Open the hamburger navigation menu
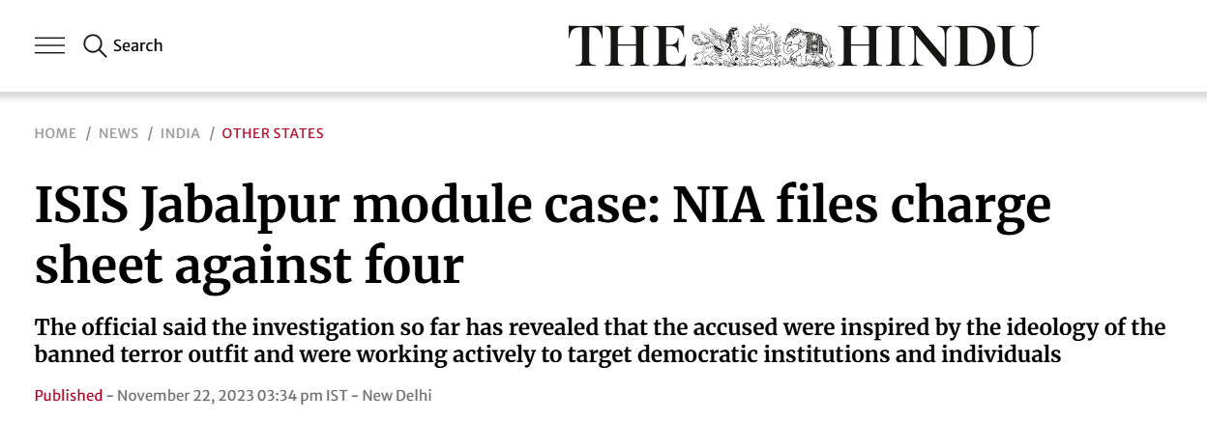This screenshot has height=422, width=1207. tap(49, 45)
